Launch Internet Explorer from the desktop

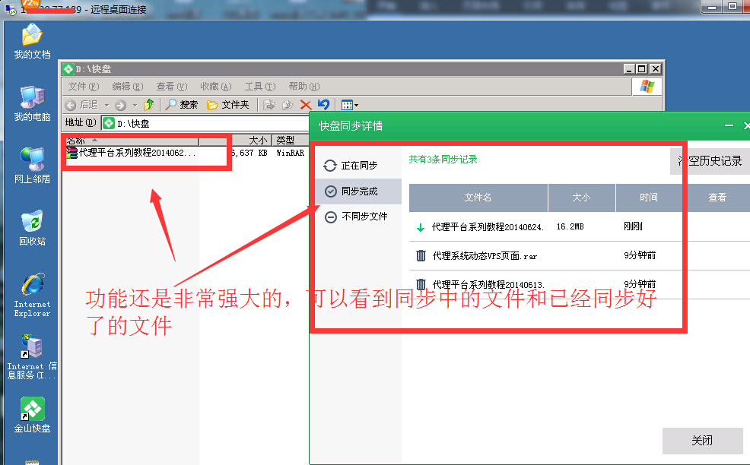click(x=32, y=295)
